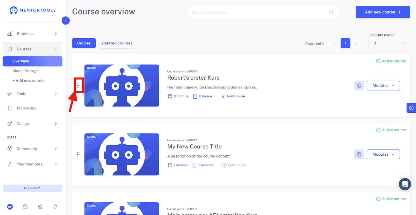Click the floating settings gear on right edge
The width and height of the screenshot is (416, 215).
pos(411,108)
